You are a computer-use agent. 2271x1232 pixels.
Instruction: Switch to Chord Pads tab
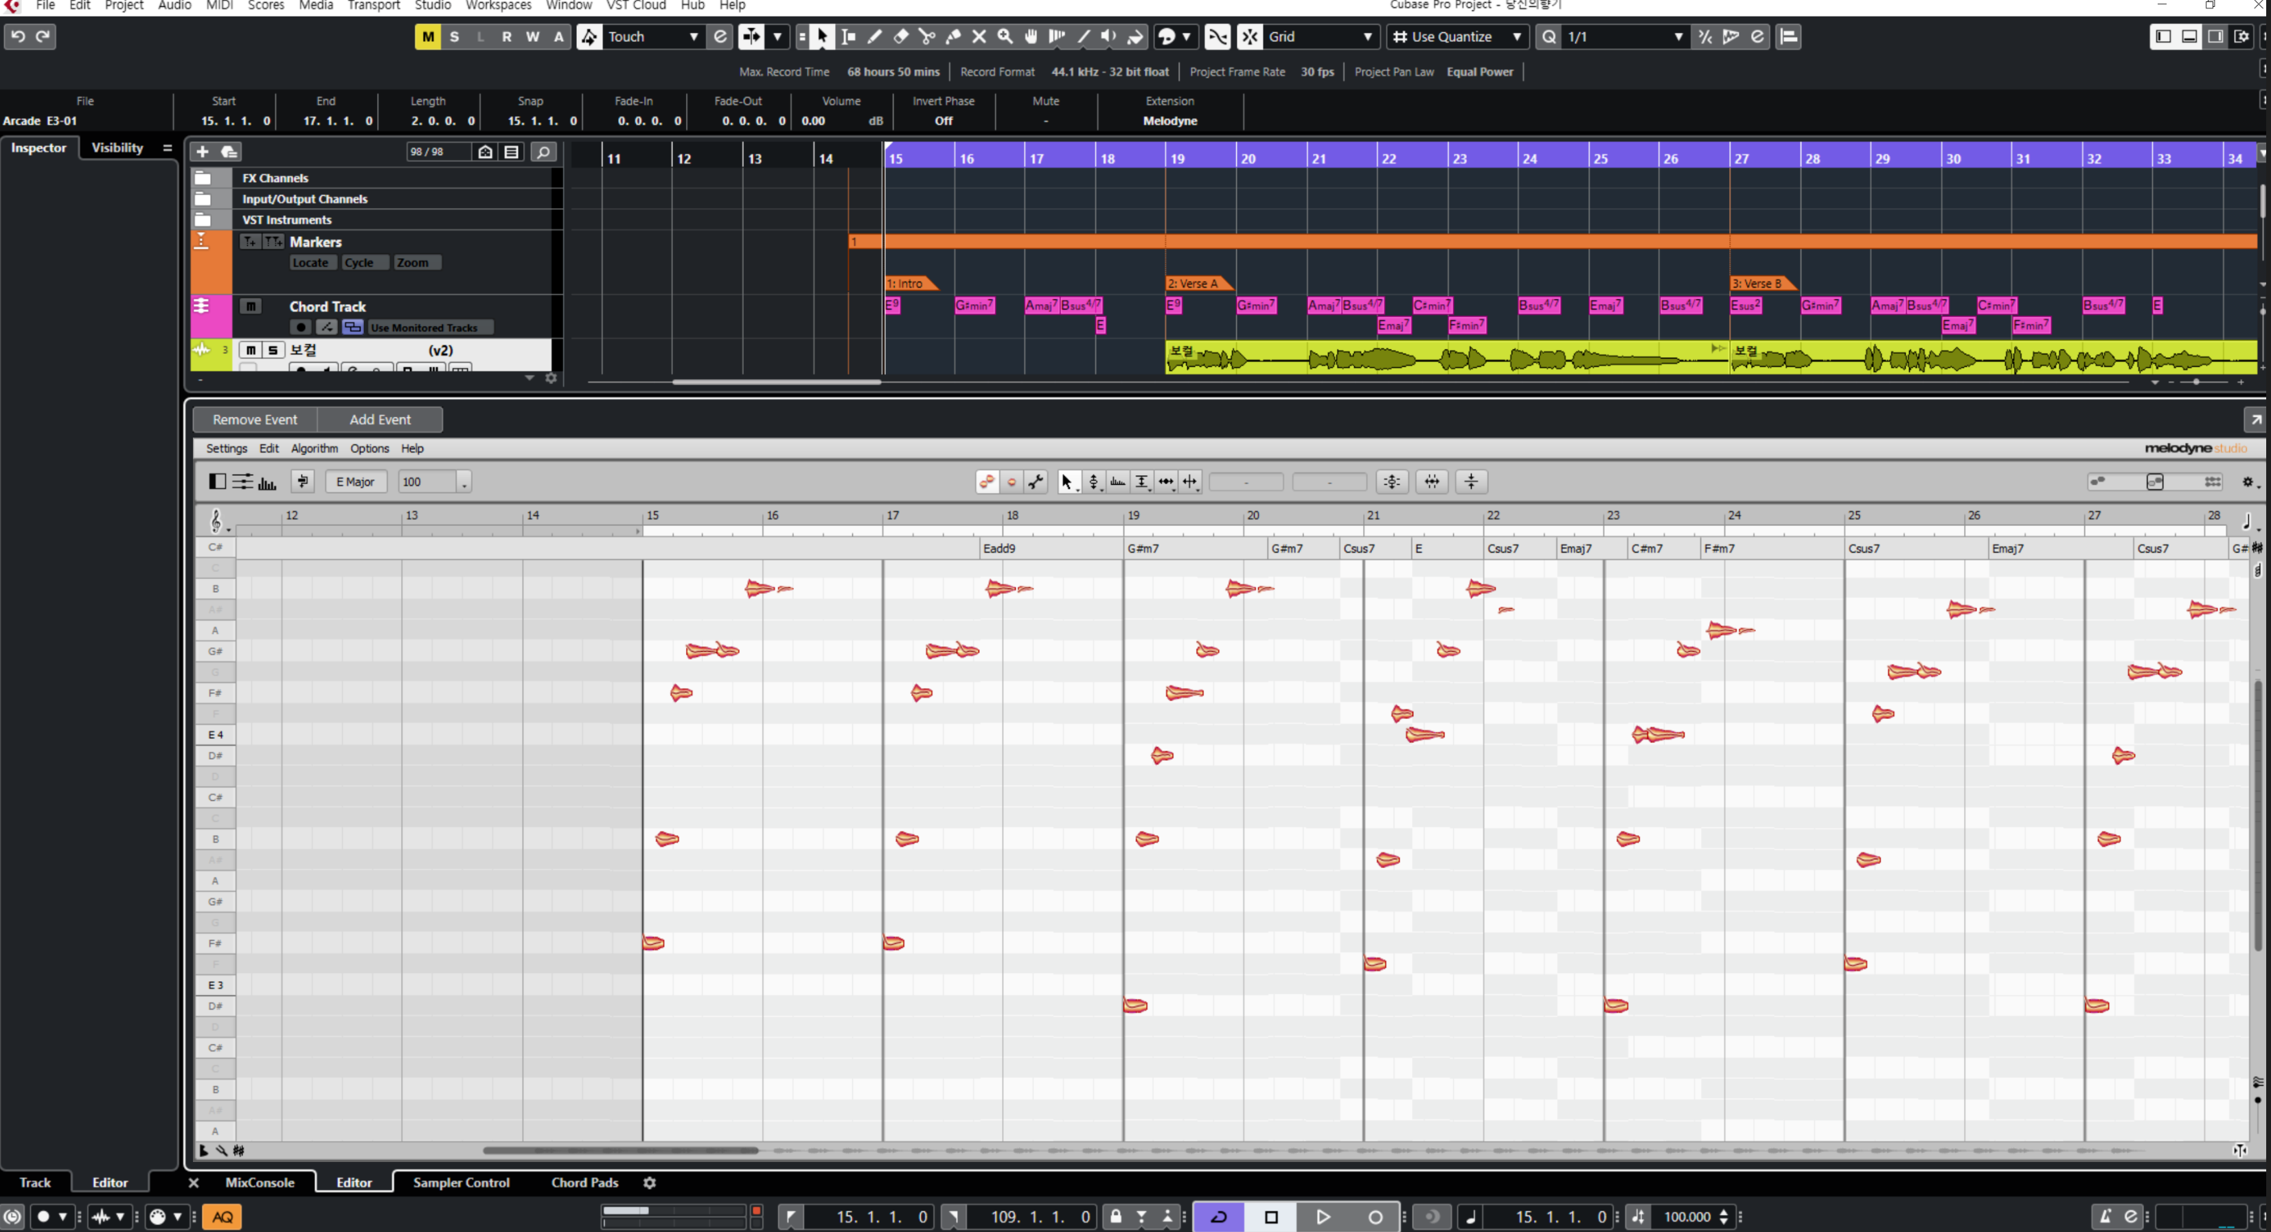(x=584, y=1183)
